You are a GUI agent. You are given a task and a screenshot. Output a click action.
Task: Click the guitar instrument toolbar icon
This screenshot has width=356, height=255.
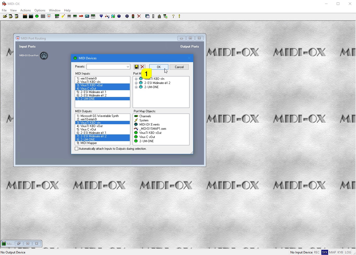coord(63,16)
